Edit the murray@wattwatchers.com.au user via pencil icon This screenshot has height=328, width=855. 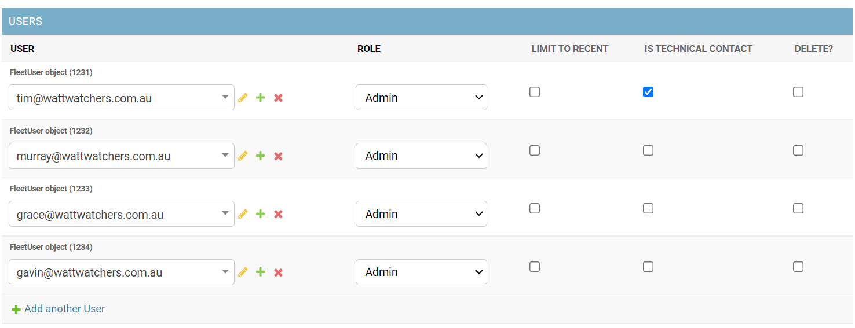coord(243,156)
